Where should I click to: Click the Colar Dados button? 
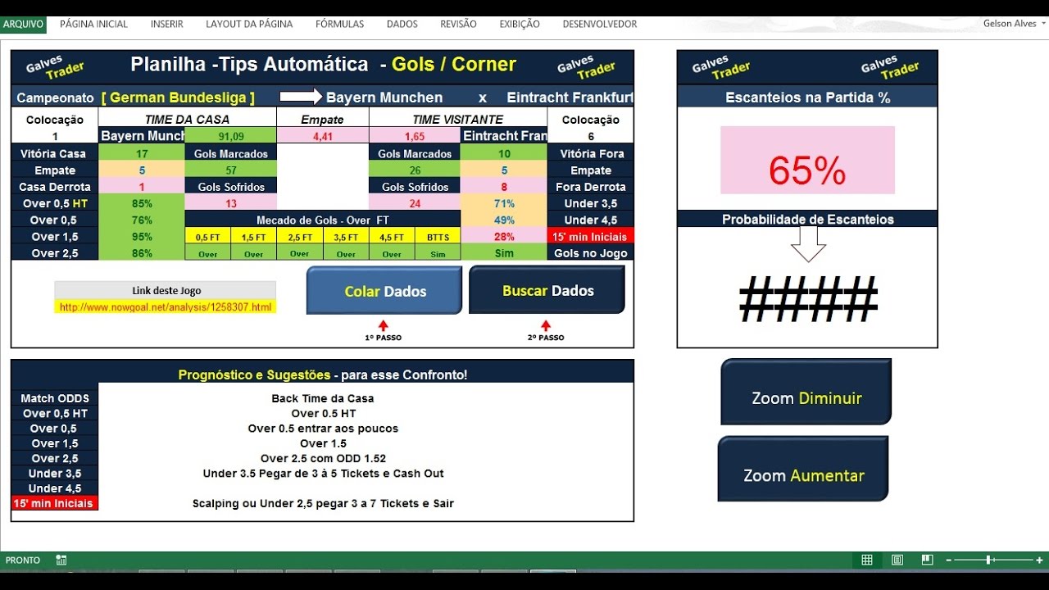(x=384, y=290)
